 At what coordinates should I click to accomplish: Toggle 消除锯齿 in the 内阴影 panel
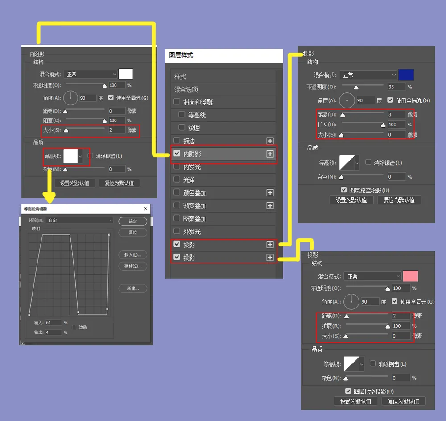click(x=91, y=156)
